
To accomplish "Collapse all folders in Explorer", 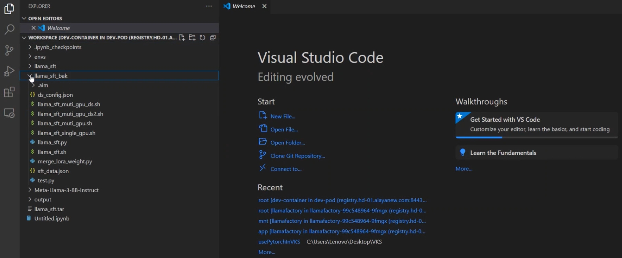I will coord(213,38).
